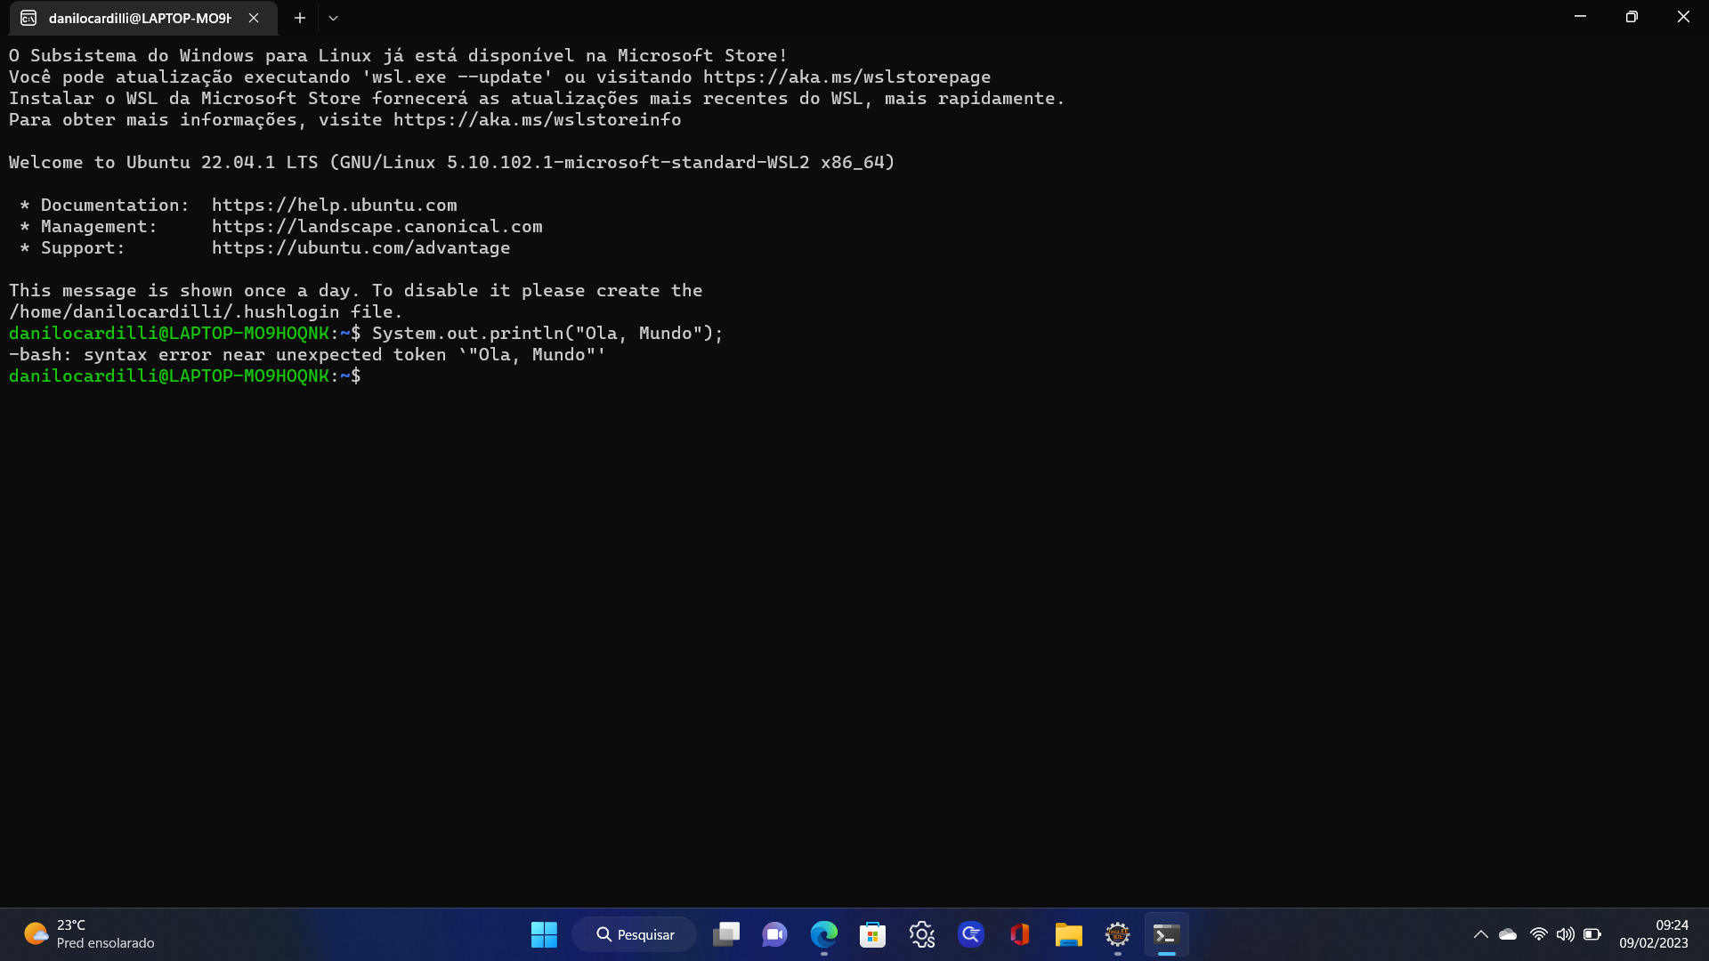Click the https://landscape.canonical.com link
Image resolution: width=1709 pixels, height=961 pixels.
click(377, 227)
